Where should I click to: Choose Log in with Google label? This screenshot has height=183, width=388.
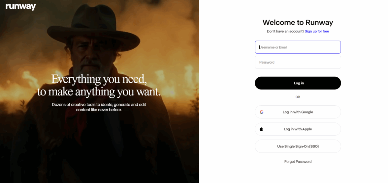coord(298,112)
